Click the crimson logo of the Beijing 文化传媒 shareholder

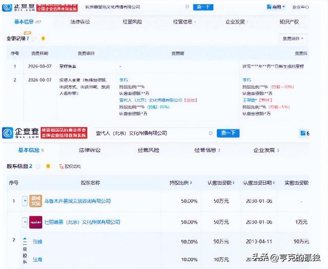tap(35, 222)
